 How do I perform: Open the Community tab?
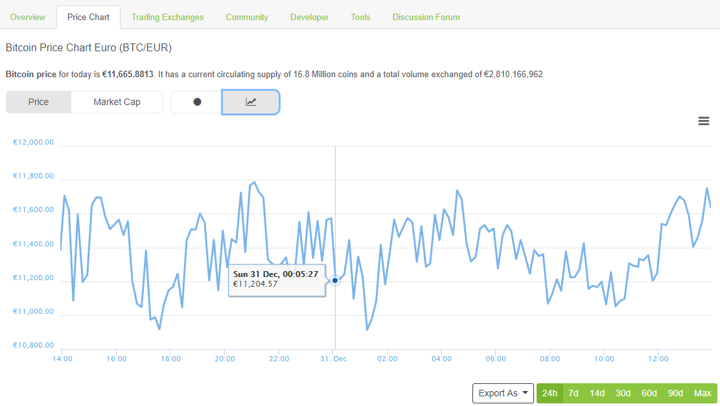tap(247, 17)
